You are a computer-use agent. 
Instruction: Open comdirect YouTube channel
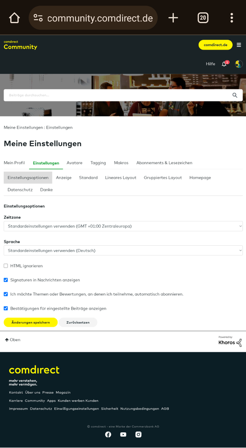click(123, 435)
